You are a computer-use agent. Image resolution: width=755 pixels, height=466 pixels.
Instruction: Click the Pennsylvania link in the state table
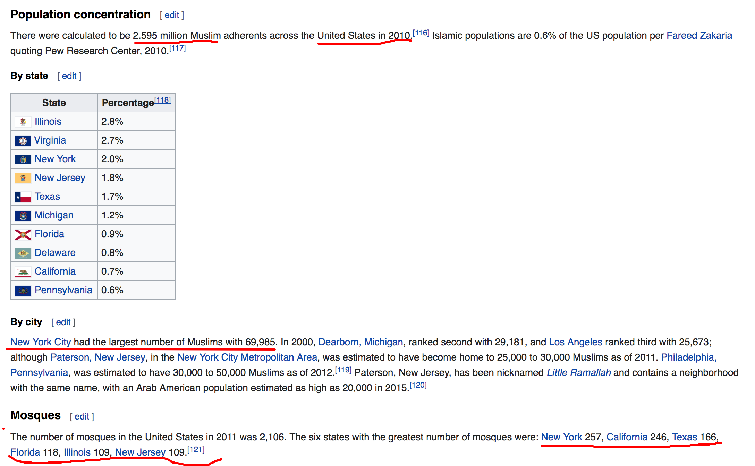(63, 290)
